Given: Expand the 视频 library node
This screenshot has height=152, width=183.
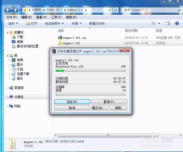Looking at the screenshot, I should [10, 60].
